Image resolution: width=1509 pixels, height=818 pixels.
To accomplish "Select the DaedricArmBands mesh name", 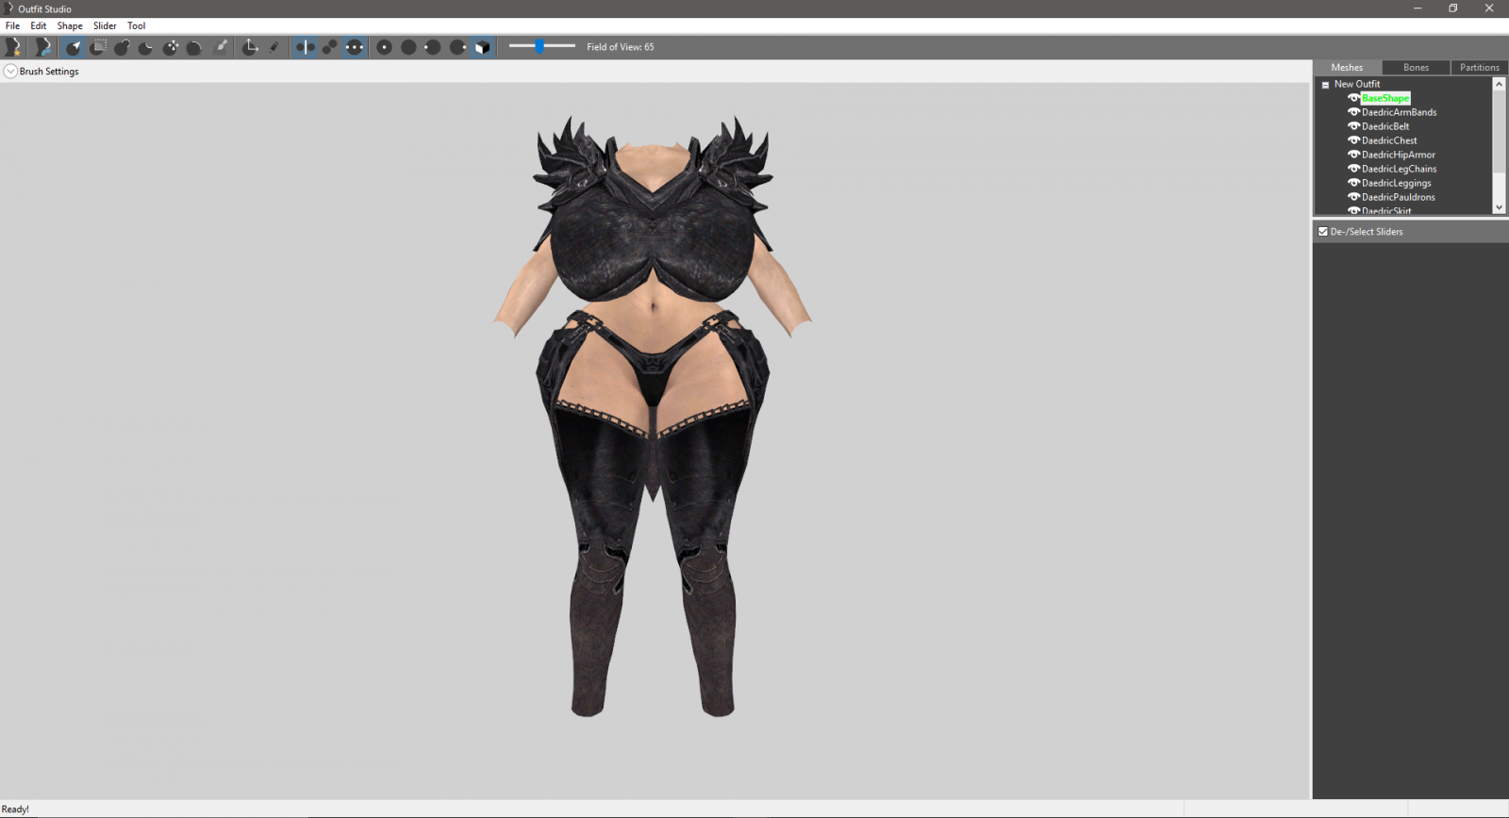I will click(x=1400, y=112).
